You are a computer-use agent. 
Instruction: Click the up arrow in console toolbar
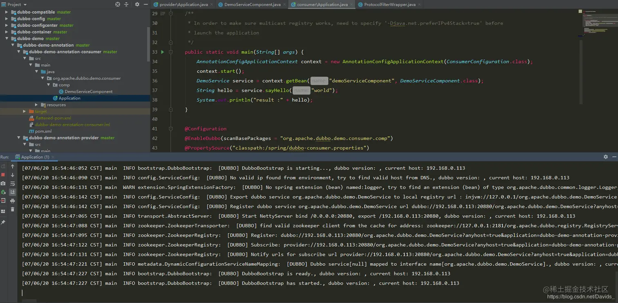coord(13,166)
